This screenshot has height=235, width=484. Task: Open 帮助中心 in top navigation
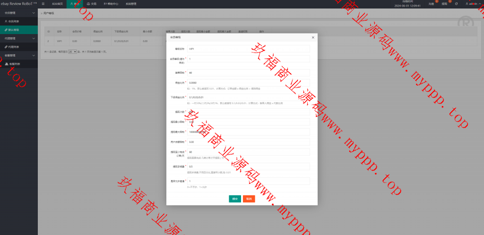click(111, 3)
